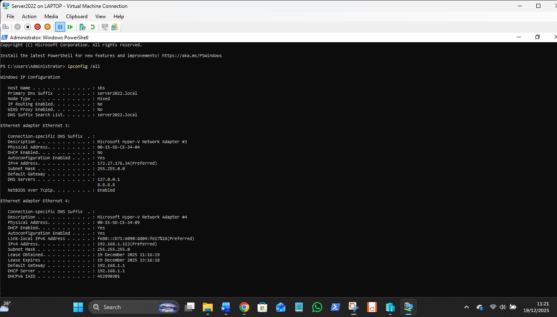
Task: Open the File menu
Action: click(10, 17)
